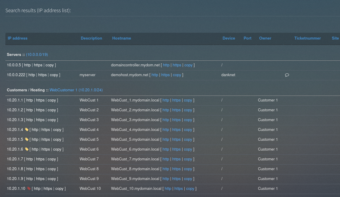Click the yellow tag icon next to 10.20.1.4
The height and width of the screenshot is (197, 340).
(x=26, y=129)
